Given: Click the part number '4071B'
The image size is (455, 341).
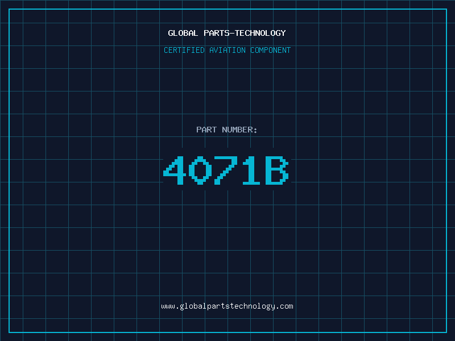Looking at the screenshot, I should point(226,170).
